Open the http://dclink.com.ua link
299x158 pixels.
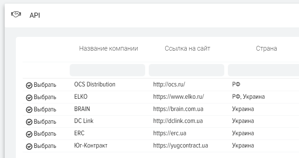point(178,121)
